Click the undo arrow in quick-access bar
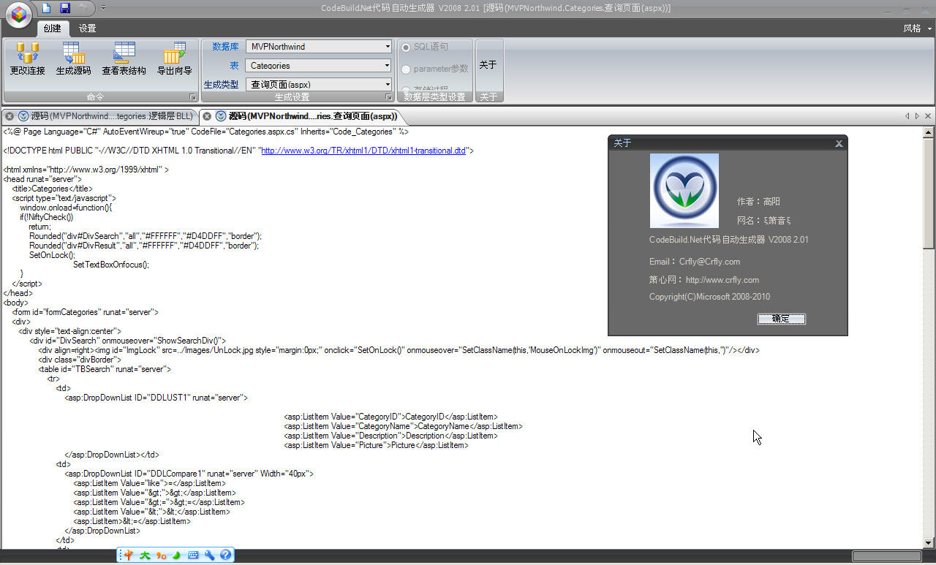 point(83,8)
